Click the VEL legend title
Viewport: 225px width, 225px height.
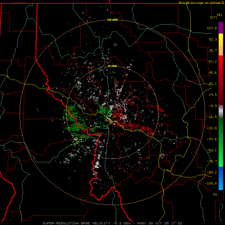219,15
